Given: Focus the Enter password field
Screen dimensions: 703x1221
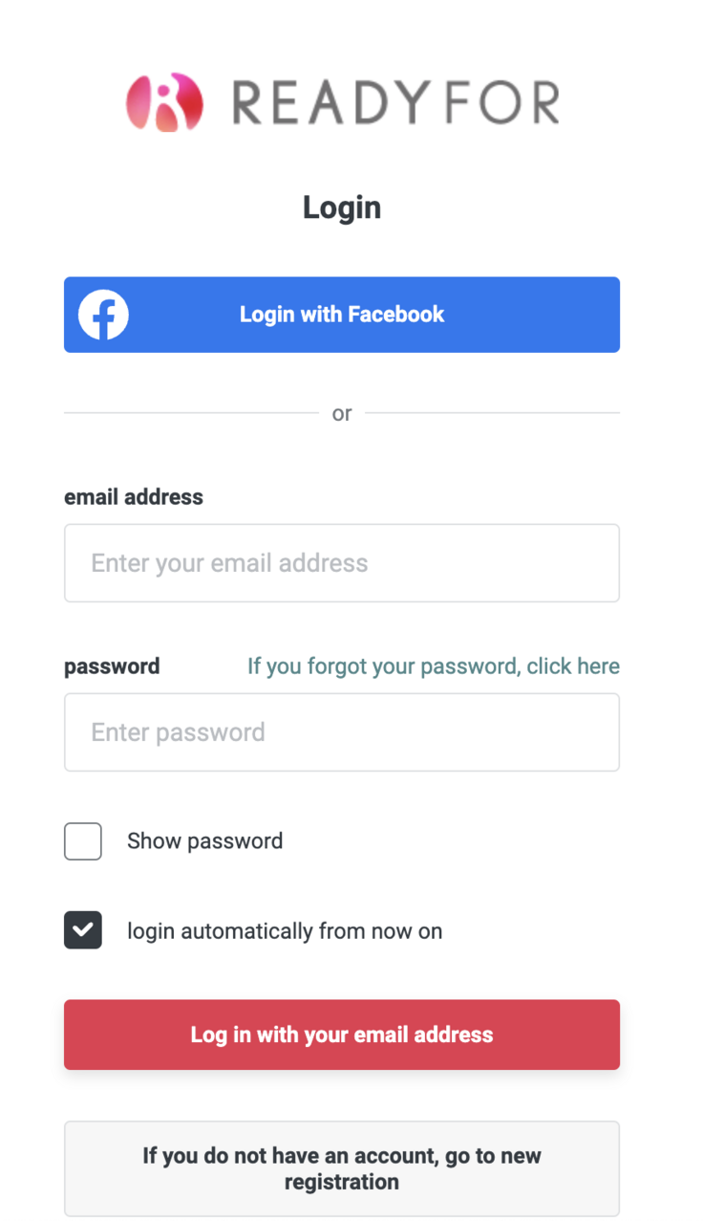Looking at the screenshot, I should pos(342,732).
